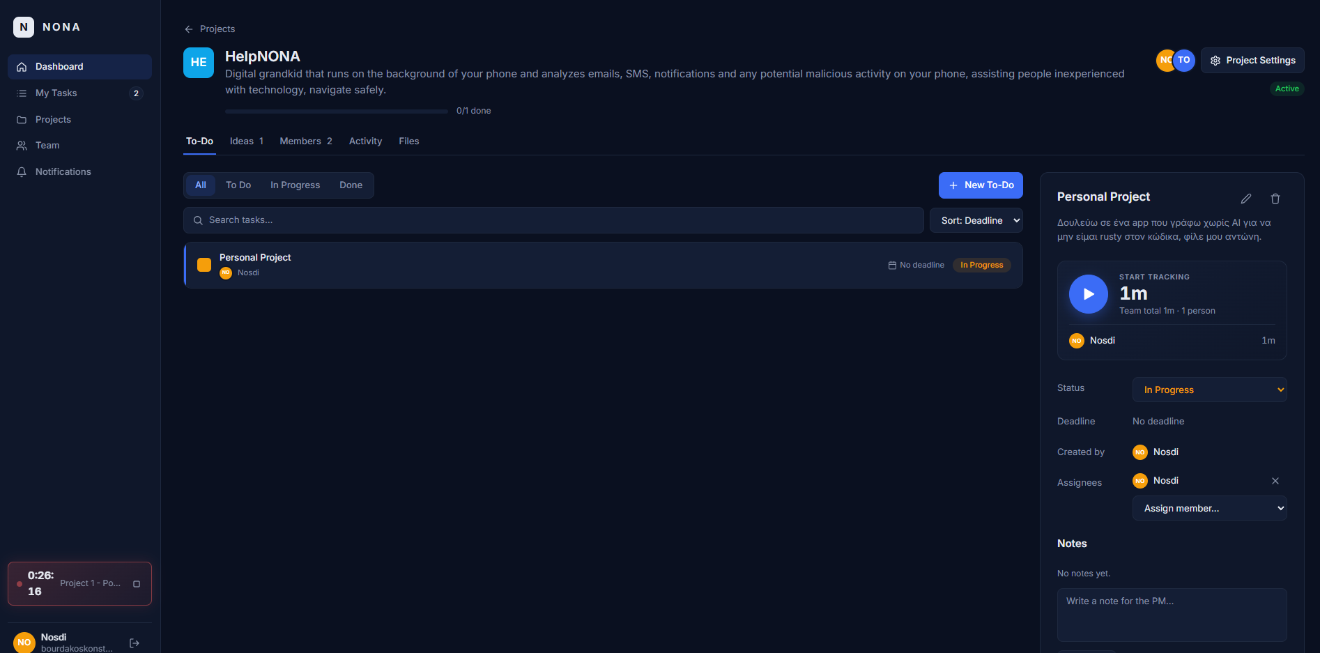This screenshot has height=653, width=1320.
Task: Click the In Progress badge on task row
Action: coord(981,266)
